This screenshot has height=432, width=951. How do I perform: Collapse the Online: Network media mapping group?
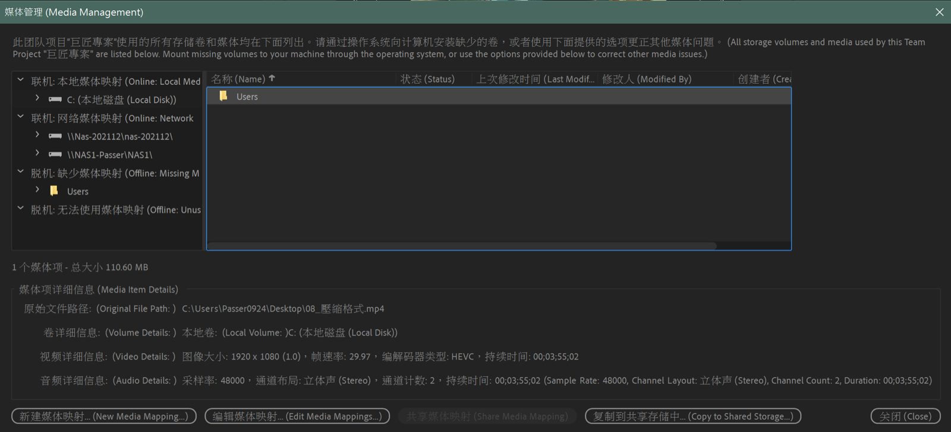[20, 116]
